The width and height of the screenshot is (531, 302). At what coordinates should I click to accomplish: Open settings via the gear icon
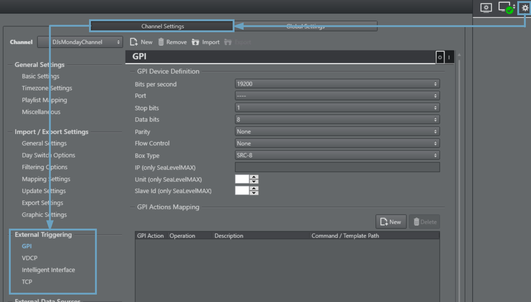[525, 8]
